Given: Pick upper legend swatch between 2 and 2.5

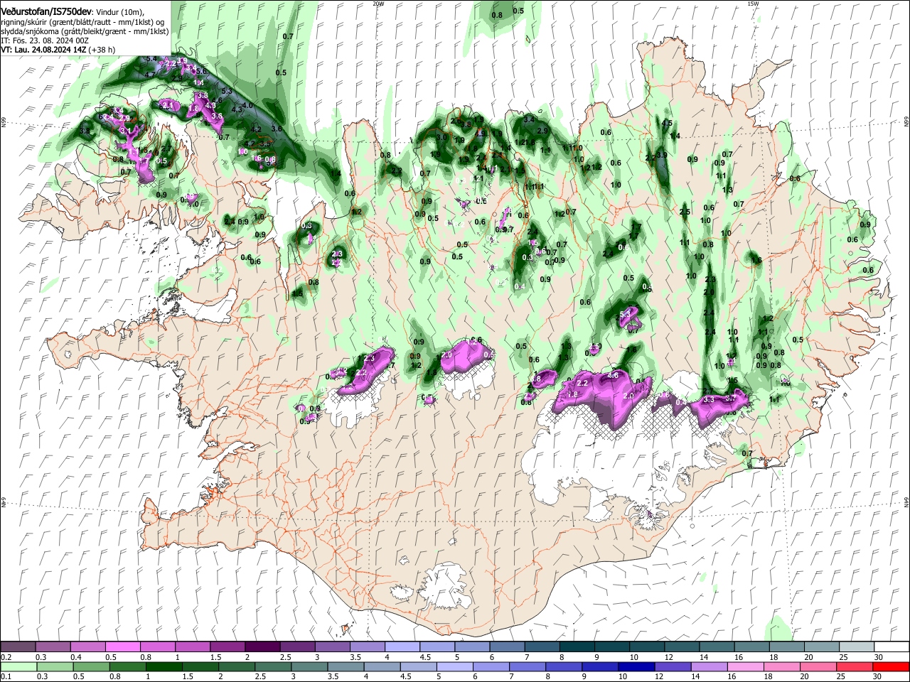Looking at the screenshot, I should pyautogui.click(x=262, y=647).
